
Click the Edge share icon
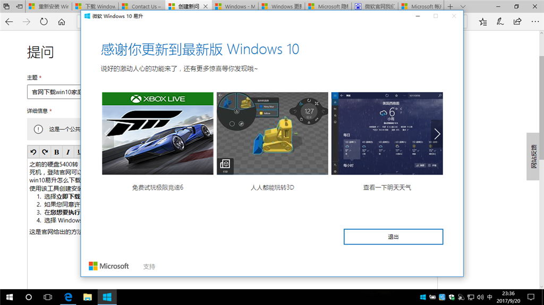[x=517, y=22]
